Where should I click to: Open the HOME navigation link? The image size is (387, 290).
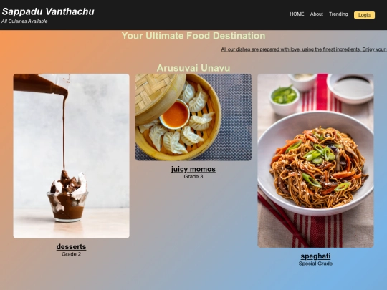pos(297,14)
